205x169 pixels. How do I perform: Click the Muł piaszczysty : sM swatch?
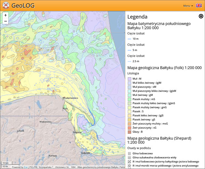(x=129, y=87)
